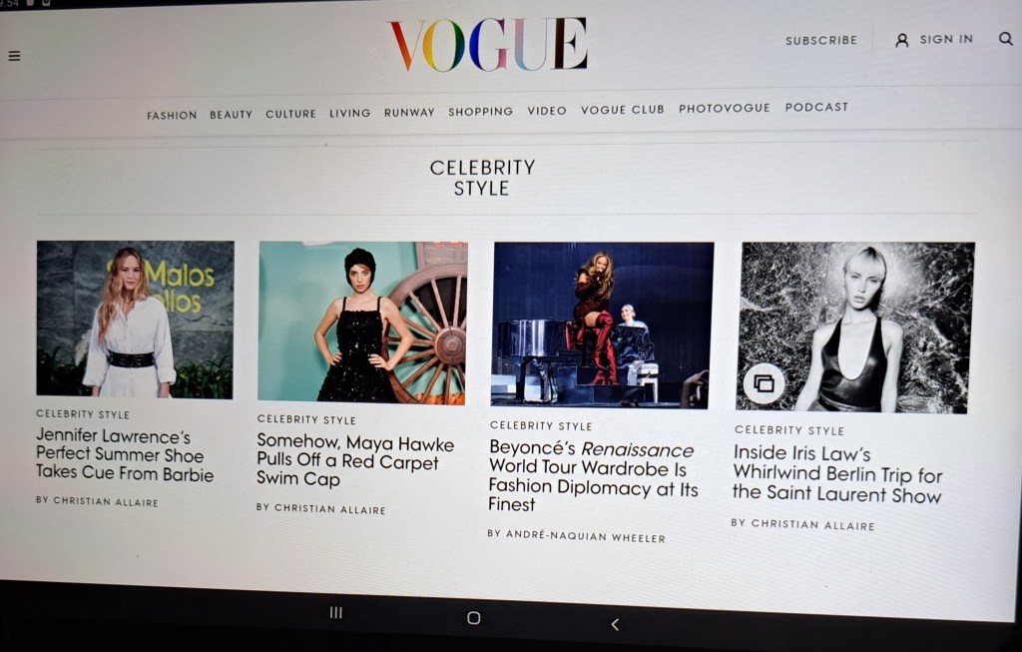This screenshot has height=652, width=1022.
Task: Open the Runway menu item
Action: coord(409,112)
